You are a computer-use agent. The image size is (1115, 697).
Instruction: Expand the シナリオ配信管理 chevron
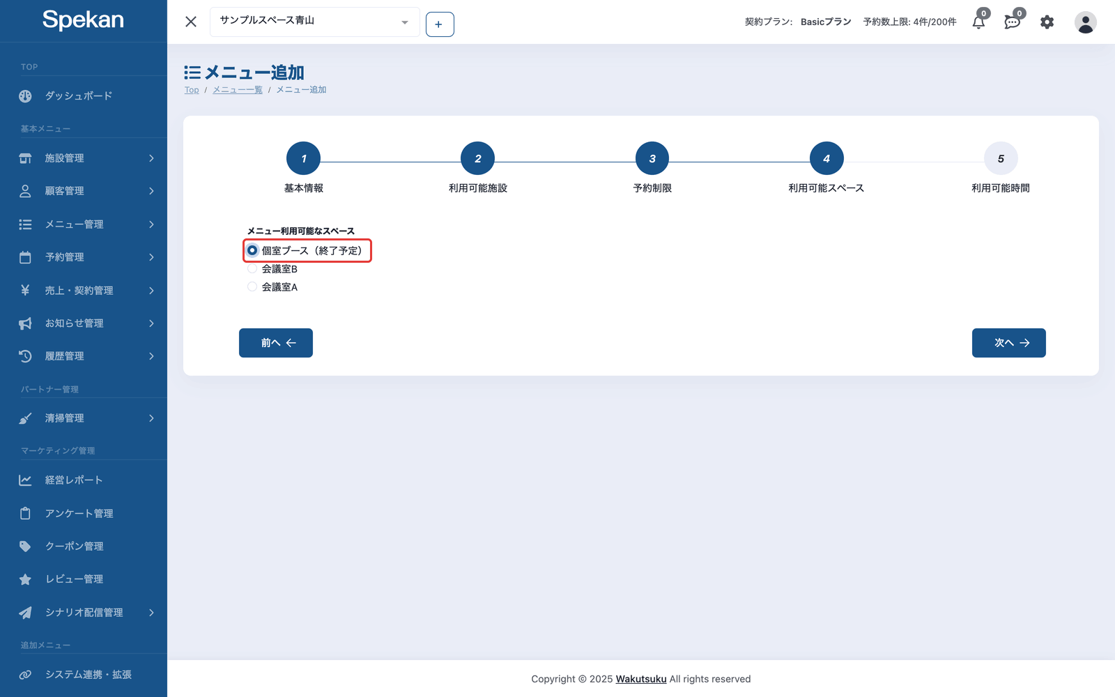point(151,613)
